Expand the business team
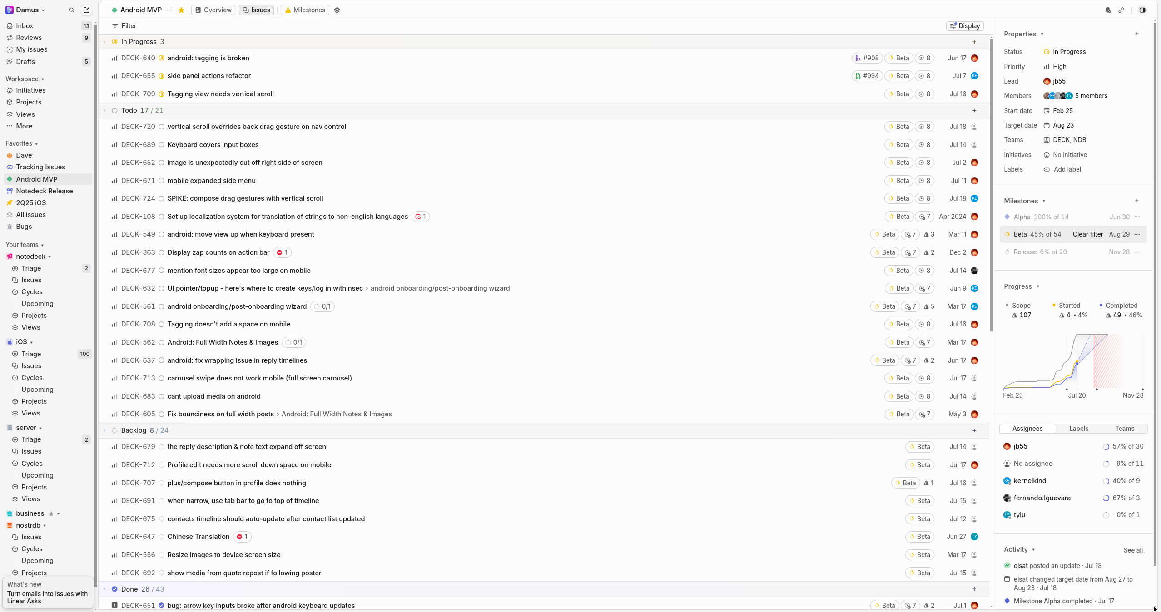Viewport: 1161px width, 612px height. click(x=59, y=513)
